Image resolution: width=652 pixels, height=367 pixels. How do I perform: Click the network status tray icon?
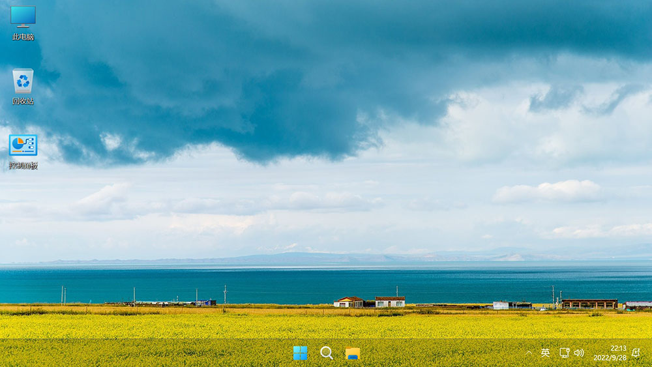coord(564,353)
